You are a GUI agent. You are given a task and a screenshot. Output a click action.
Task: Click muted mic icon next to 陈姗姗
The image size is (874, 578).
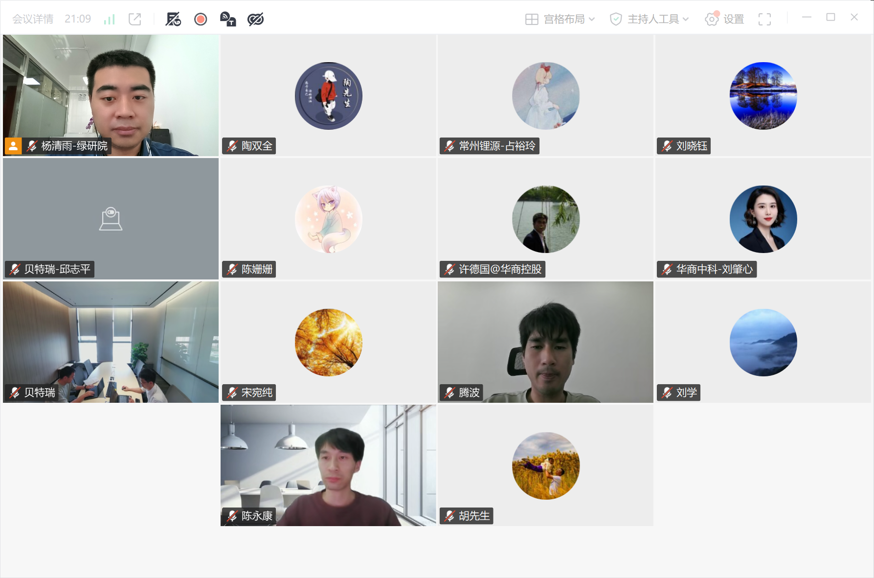click(x=232, y=269)
